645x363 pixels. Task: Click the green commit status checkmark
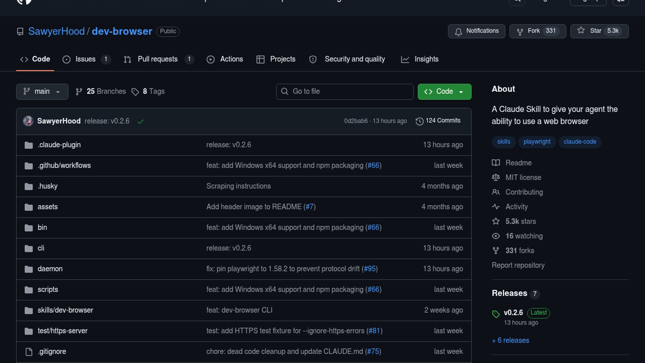(140, 121)
